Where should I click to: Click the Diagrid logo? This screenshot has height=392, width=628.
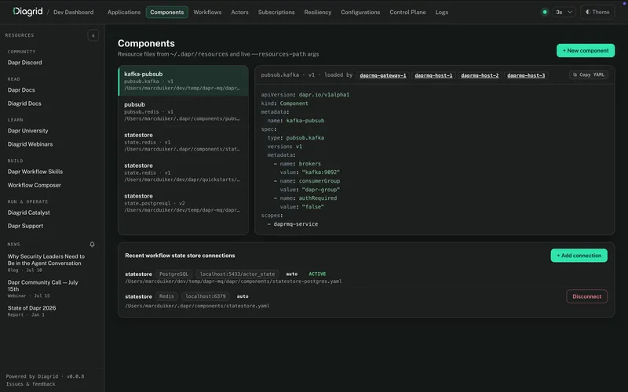[27, 12]
